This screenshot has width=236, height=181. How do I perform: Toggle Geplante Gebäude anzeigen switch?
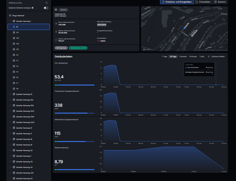pos(46,7)
